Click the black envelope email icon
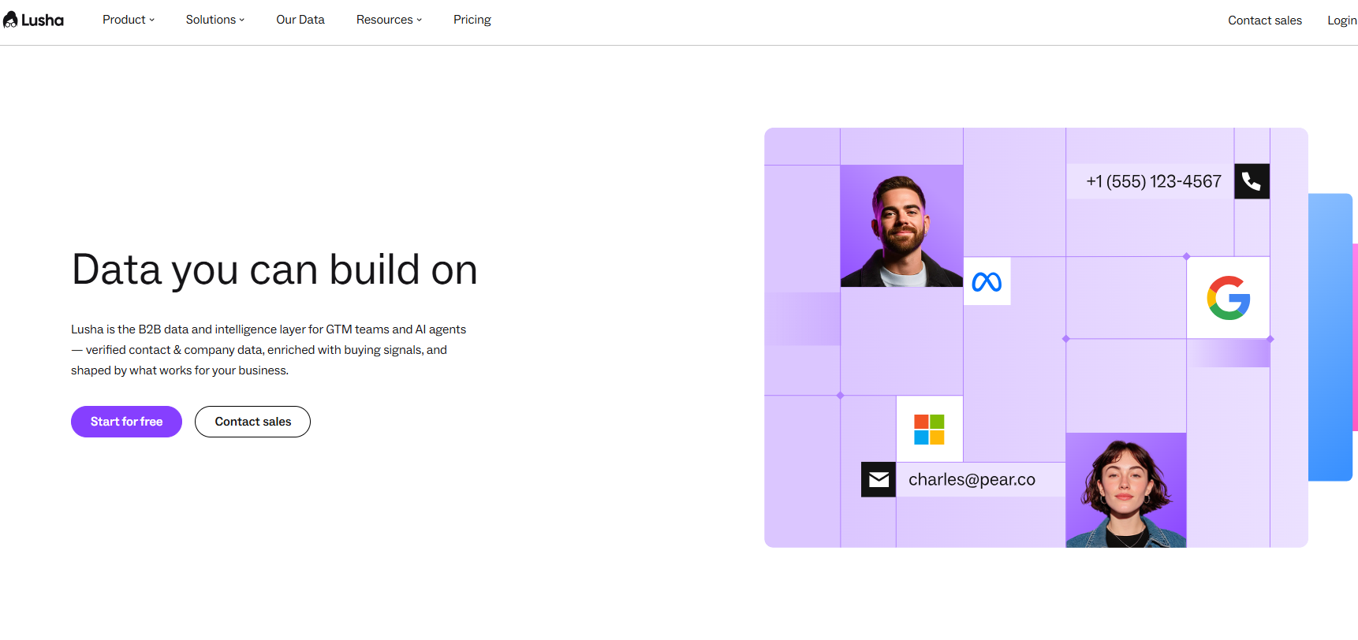The height and width of the screenshot is (640, 1358). [x=879, y=479]
